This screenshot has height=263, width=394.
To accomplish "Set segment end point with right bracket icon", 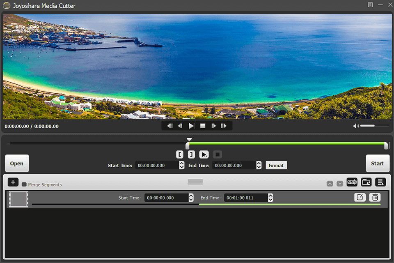I will pos(191,154).
